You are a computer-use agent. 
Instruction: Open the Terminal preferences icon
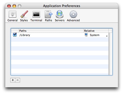[36, 14]
